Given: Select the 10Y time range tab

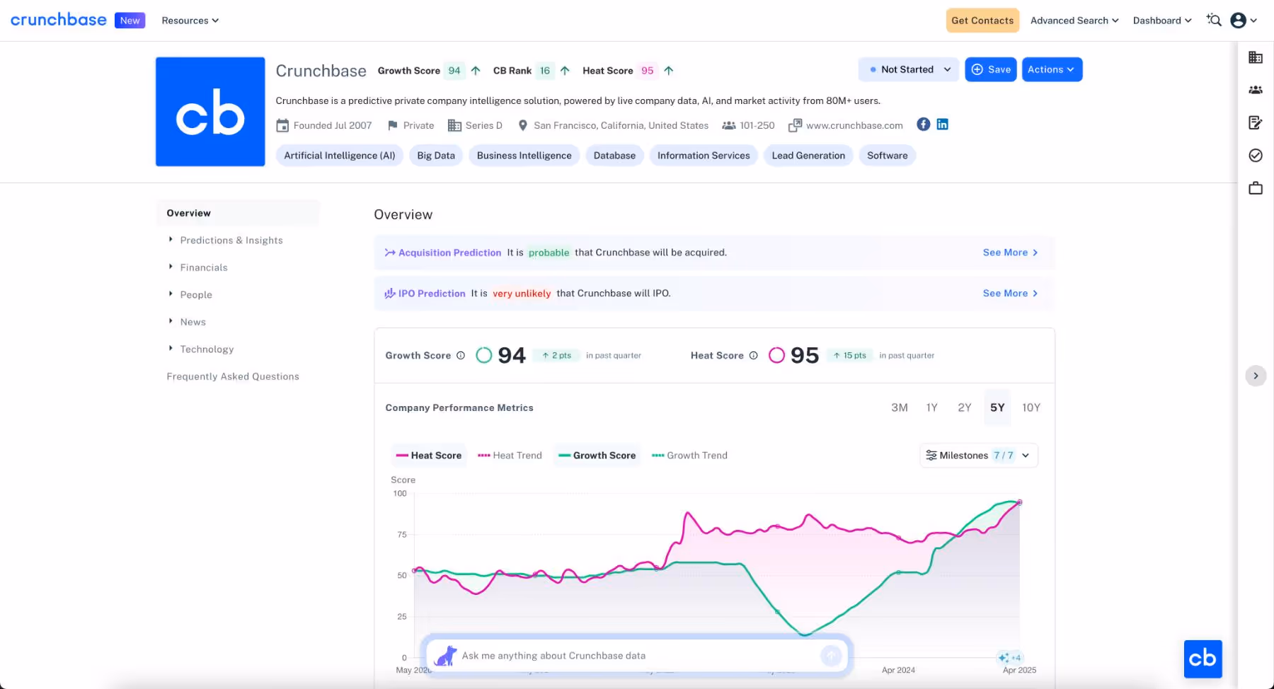Looking at the screenshot, I should click(x=1031, y=407).
